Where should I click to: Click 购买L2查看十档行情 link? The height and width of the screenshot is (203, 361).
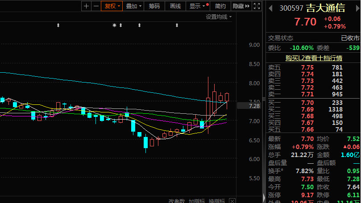[x=314, y=58]
